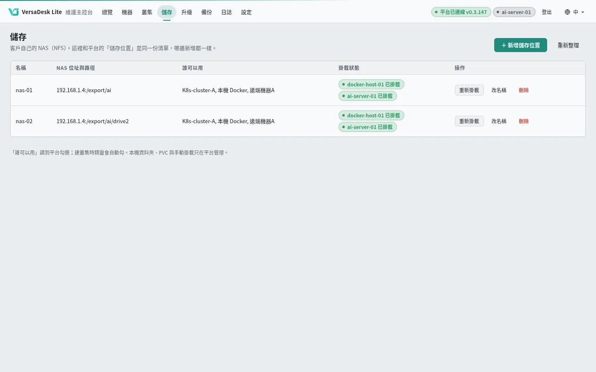Select the 升級 tab

pos(187,12)
